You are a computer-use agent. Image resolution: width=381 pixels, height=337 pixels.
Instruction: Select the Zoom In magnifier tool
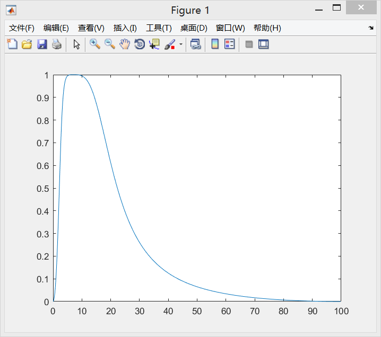click(x=95, y=44)
